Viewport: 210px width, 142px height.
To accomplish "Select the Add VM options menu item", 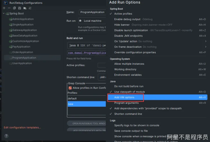I will pyautogui.click(x=124, y=97).
